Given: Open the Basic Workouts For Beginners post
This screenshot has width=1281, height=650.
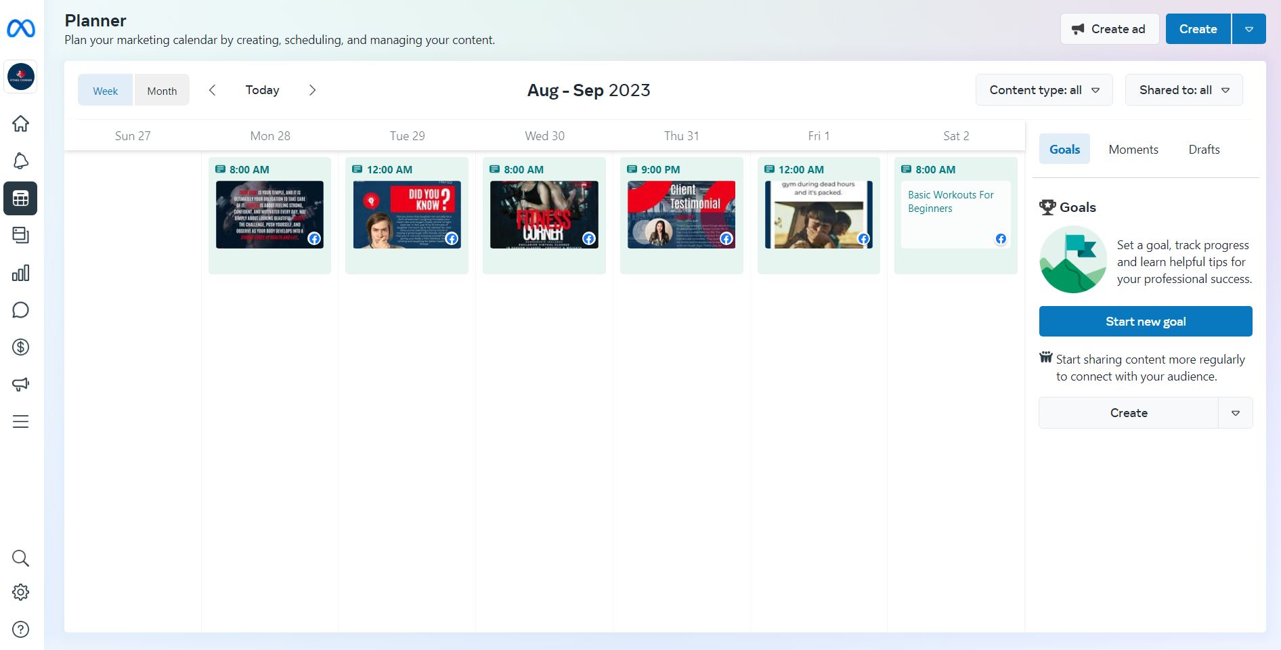Looking at the screenshot, I should point(956,215).
